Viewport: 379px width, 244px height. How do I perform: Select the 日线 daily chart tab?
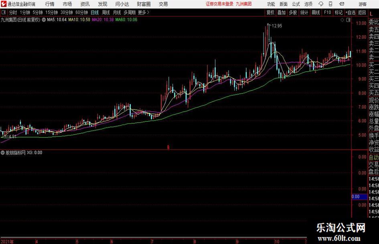click(x=95, y=12)
